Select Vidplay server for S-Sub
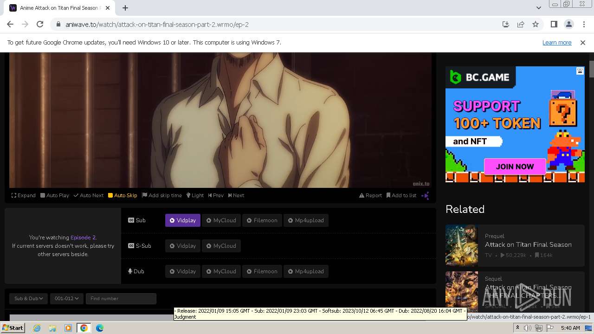 [x=183, y=246]
